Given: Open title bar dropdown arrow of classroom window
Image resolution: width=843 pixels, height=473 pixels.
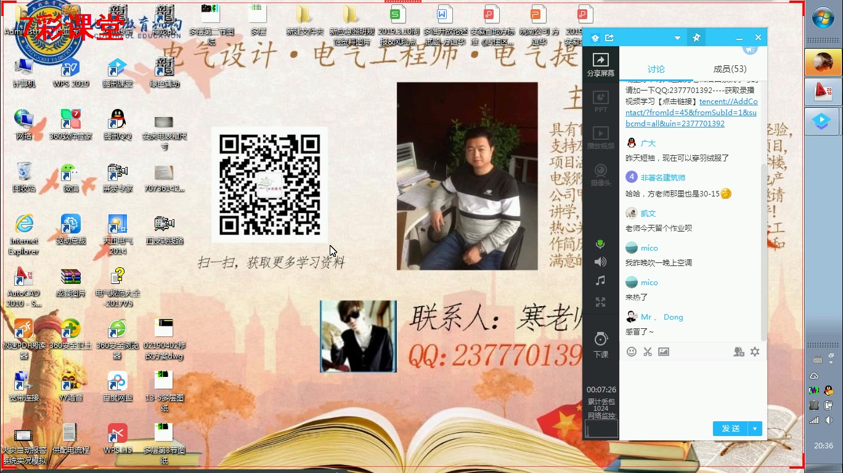Looking at the screenshot, I should [677, 38].
